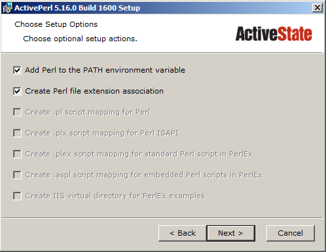
Task: Click the 'Choose optional setup actions.' subtitle
Action: [80, 39]
